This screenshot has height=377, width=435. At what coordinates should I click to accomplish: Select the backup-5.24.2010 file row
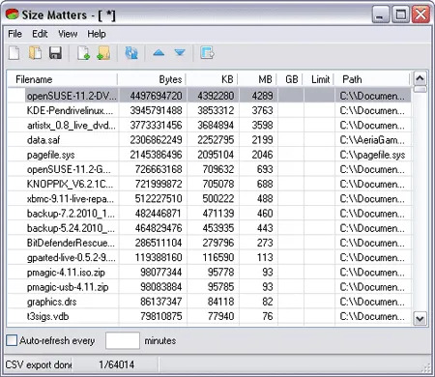209,228
